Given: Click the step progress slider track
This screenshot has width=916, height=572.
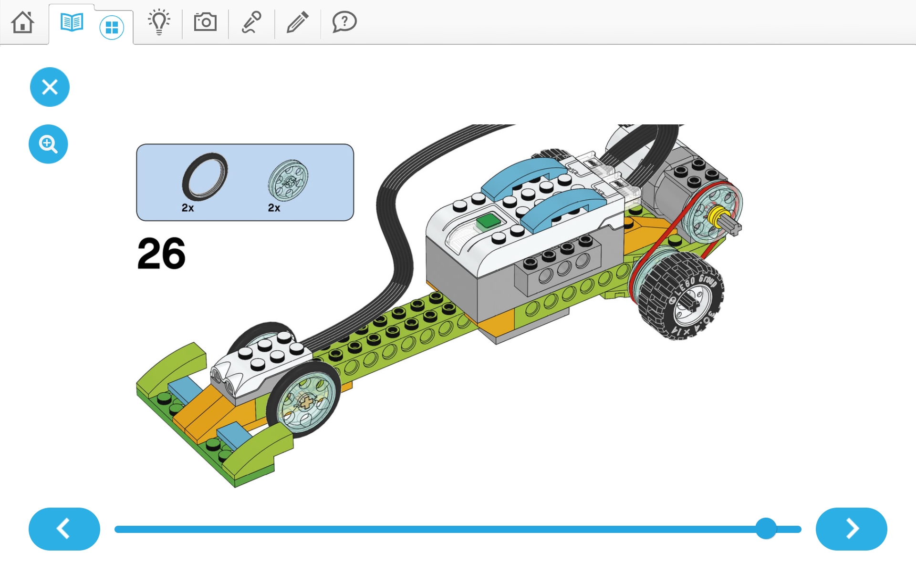Looking at the screenshot, I should pos(458,529).
